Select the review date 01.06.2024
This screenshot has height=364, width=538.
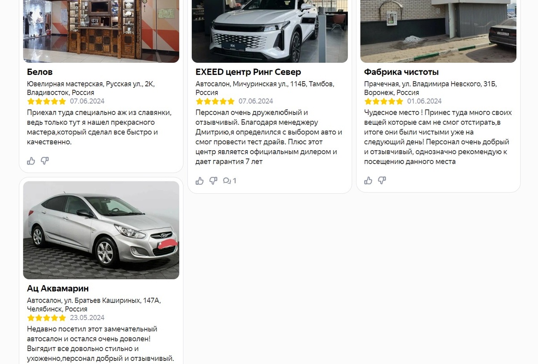[425, 101]
